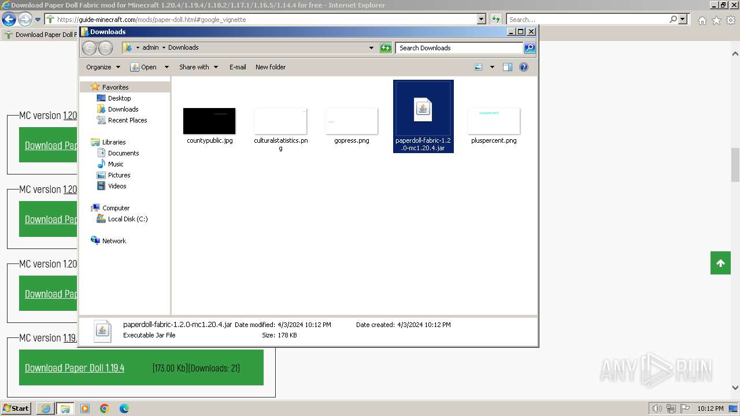Image resolution: width=740 pixels, height=416 pixels.
Task: Click admin in the address breadcrumb
Action: tap(150, 48)
